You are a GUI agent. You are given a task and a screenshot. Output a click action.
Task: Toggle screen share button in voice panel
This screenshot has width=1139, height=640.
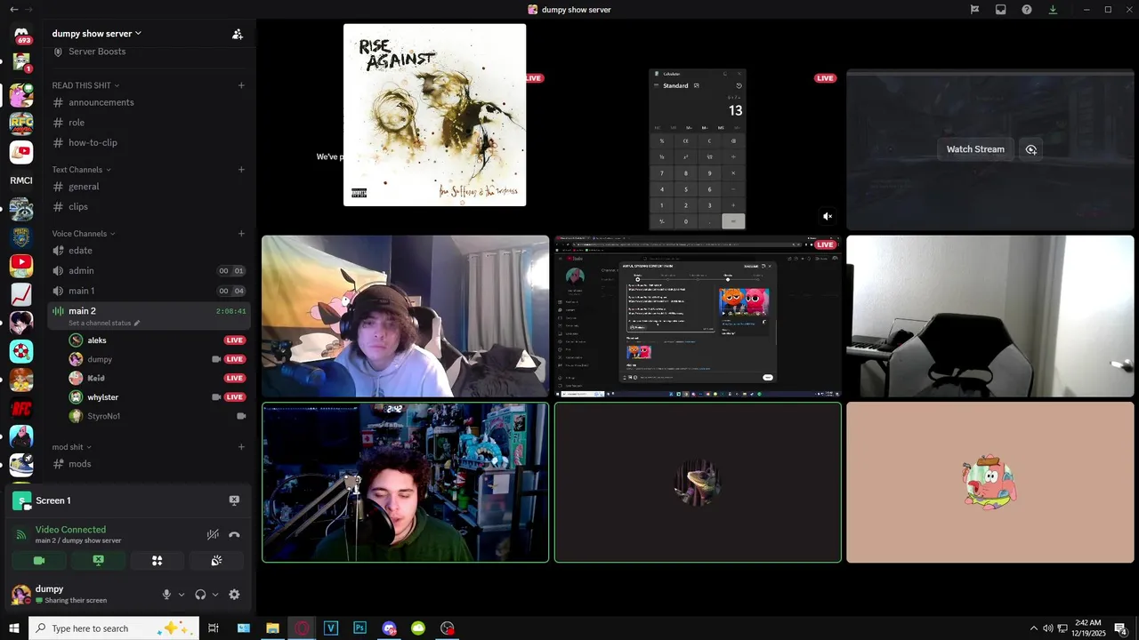99,561
